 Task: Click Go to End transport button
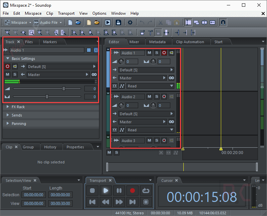pos(132,202)
